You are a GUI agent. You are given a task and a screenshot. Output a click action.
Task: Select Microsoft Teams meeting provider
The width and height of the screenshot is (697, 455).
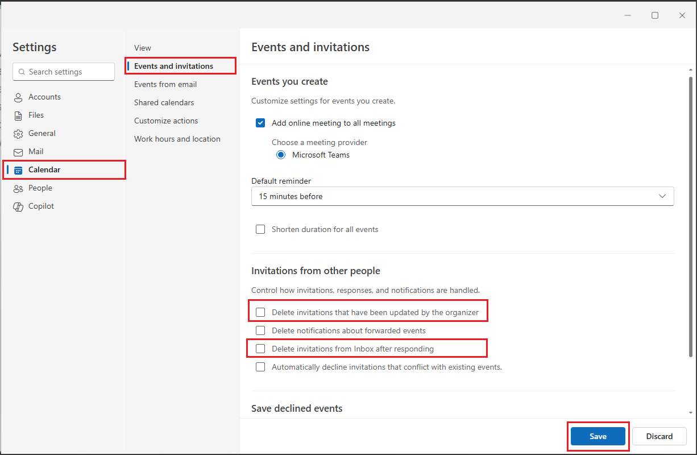[281, 155]
